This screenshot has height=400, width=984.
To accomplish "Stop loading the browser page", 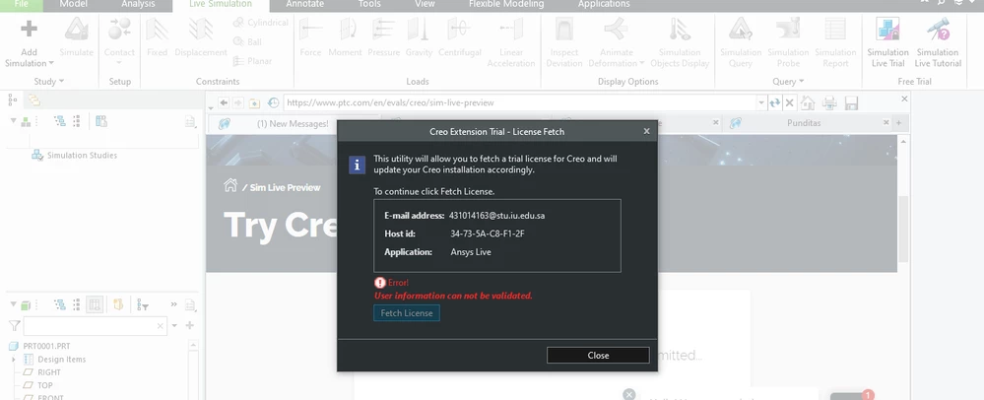I will pyautogui.click(x=790, y=103).
